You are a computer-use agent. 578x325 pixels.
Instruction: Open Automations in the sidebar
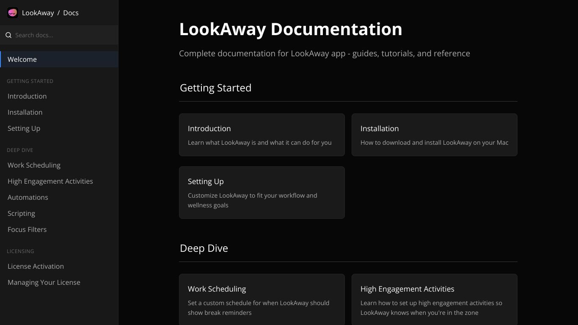(x=59, y=197)
